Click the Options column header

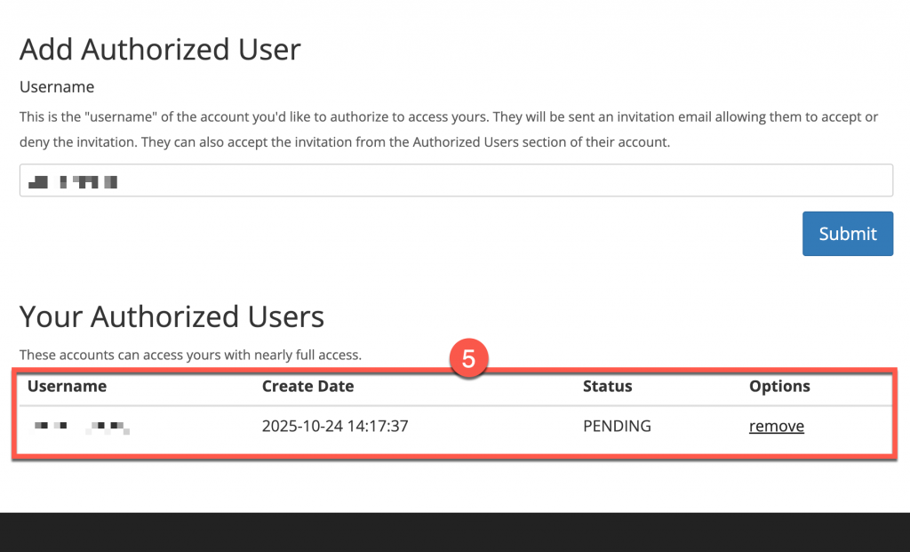[779, 386]
